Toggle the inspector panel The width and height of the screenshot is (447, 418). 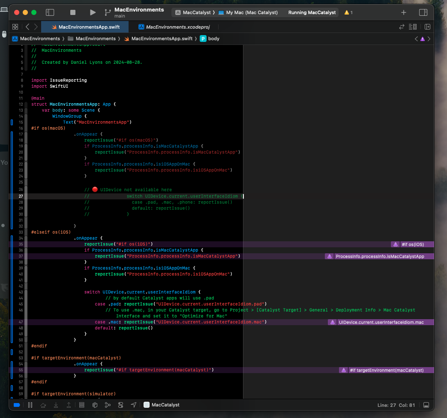click(423, 12)
